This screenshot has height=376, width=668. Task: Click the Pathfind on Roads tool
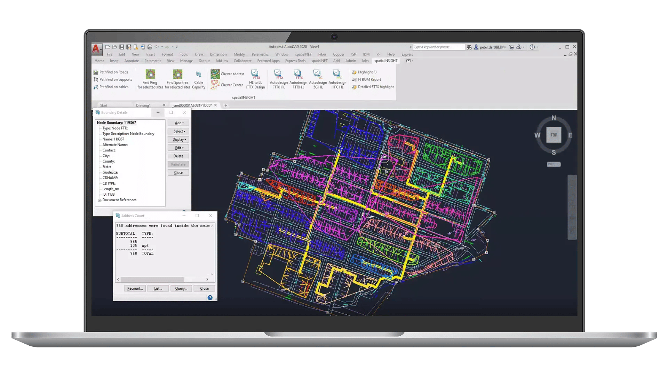tap(111, 72)
